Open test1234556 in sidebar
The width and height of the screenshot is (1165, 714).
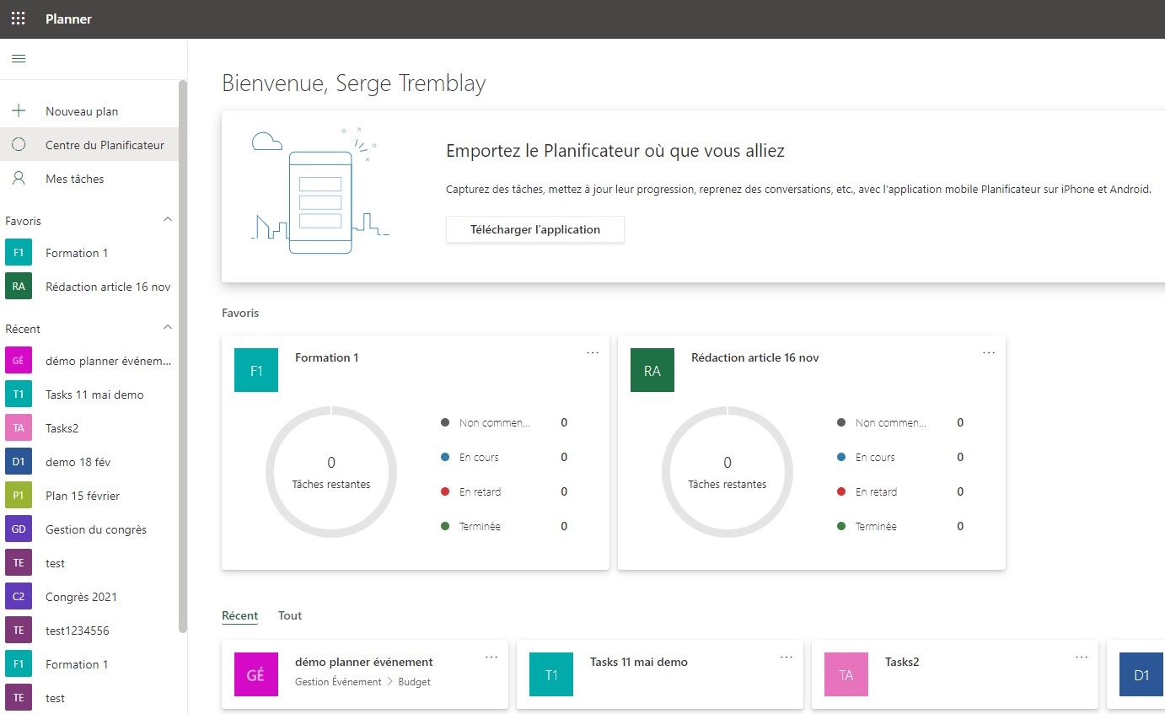tap(89, 631)
